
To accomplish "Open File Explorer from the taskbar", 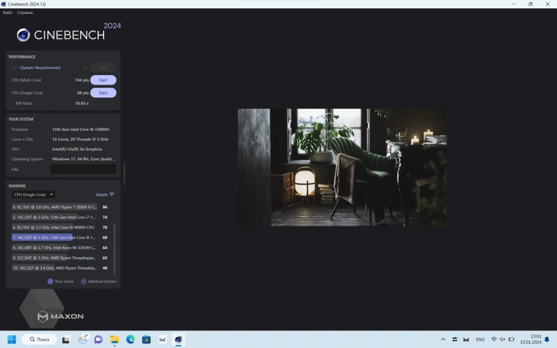I will tap(114, 339).
